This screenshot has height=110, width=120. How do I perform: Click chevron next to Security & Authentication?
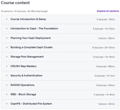pos(7,76)
